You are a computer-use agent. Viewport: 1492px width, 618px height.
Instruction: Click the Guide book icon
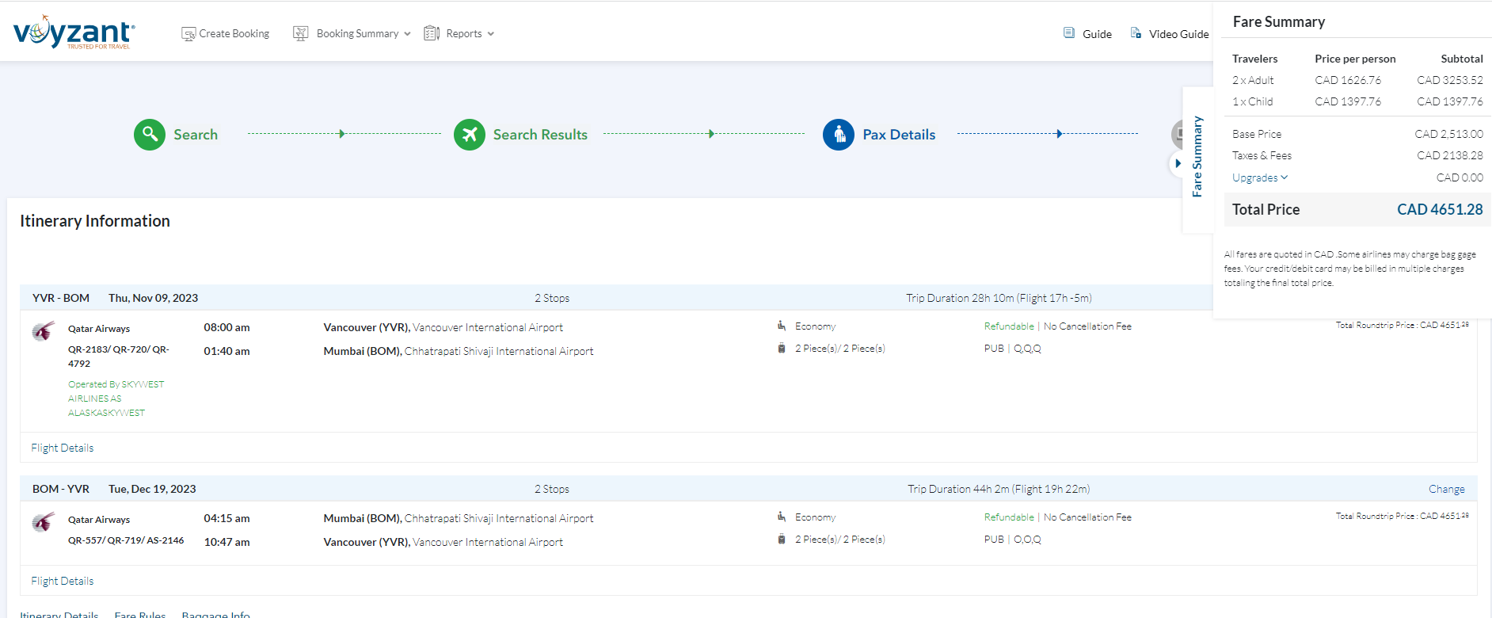click(x=1069, y=33)
